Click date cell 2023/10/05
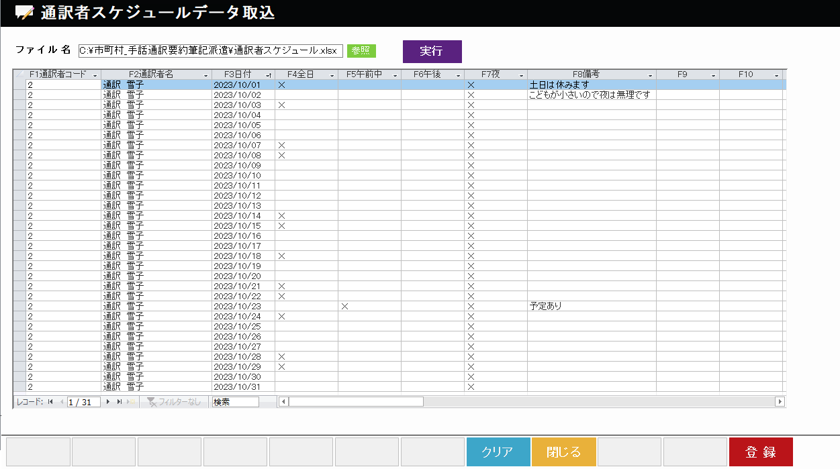The height and width of the screenshot is (469, 840). click(244, 125)
